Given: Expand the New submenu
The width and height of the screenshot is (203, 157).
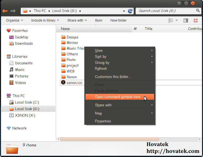Looking at the screenshot, I should click(98, 113).
